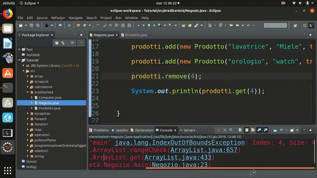Click the Java EE perspective icon
Image resolution: width=317 pixels, height=178 pixels.
(x=305, y=25)
